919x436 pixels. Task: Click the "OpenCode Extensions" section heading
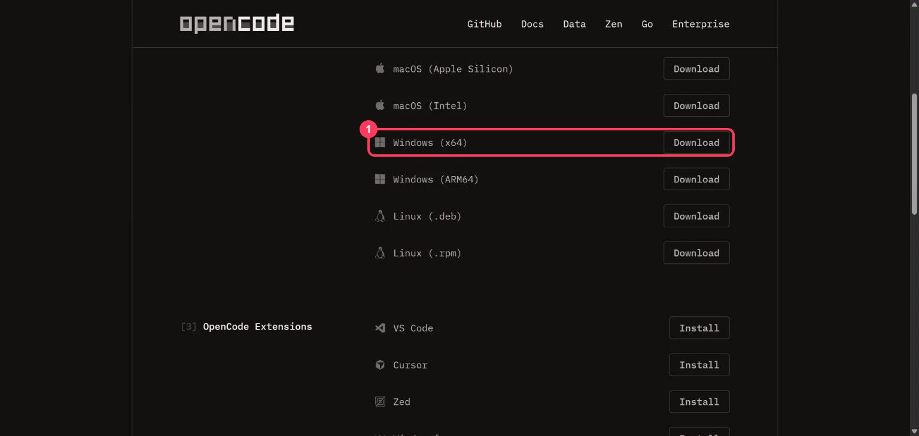[257, 327]
